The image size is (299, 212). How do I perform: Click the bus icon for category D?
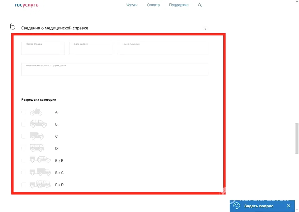coord(37,148)
